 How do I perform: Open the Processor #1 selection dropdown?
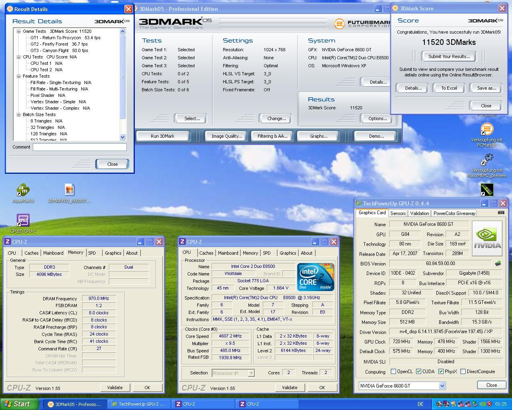pos(251,373)
